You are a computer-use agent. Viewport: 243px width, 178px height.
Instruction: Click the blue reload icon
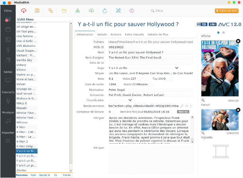104,11
